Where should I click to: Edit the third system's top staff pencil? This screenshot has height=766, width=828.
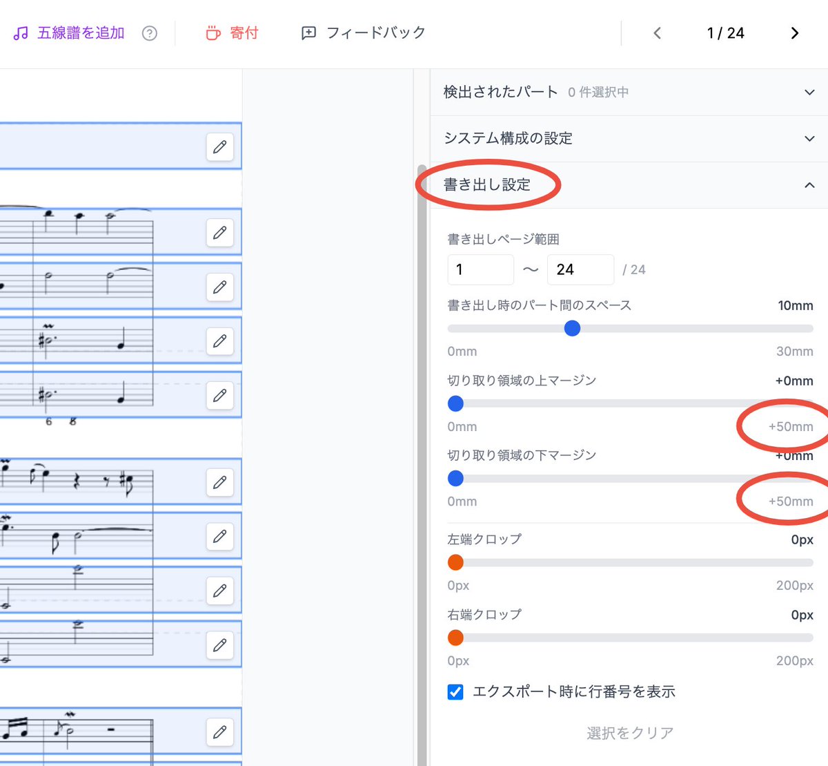[x=219, y=731]
